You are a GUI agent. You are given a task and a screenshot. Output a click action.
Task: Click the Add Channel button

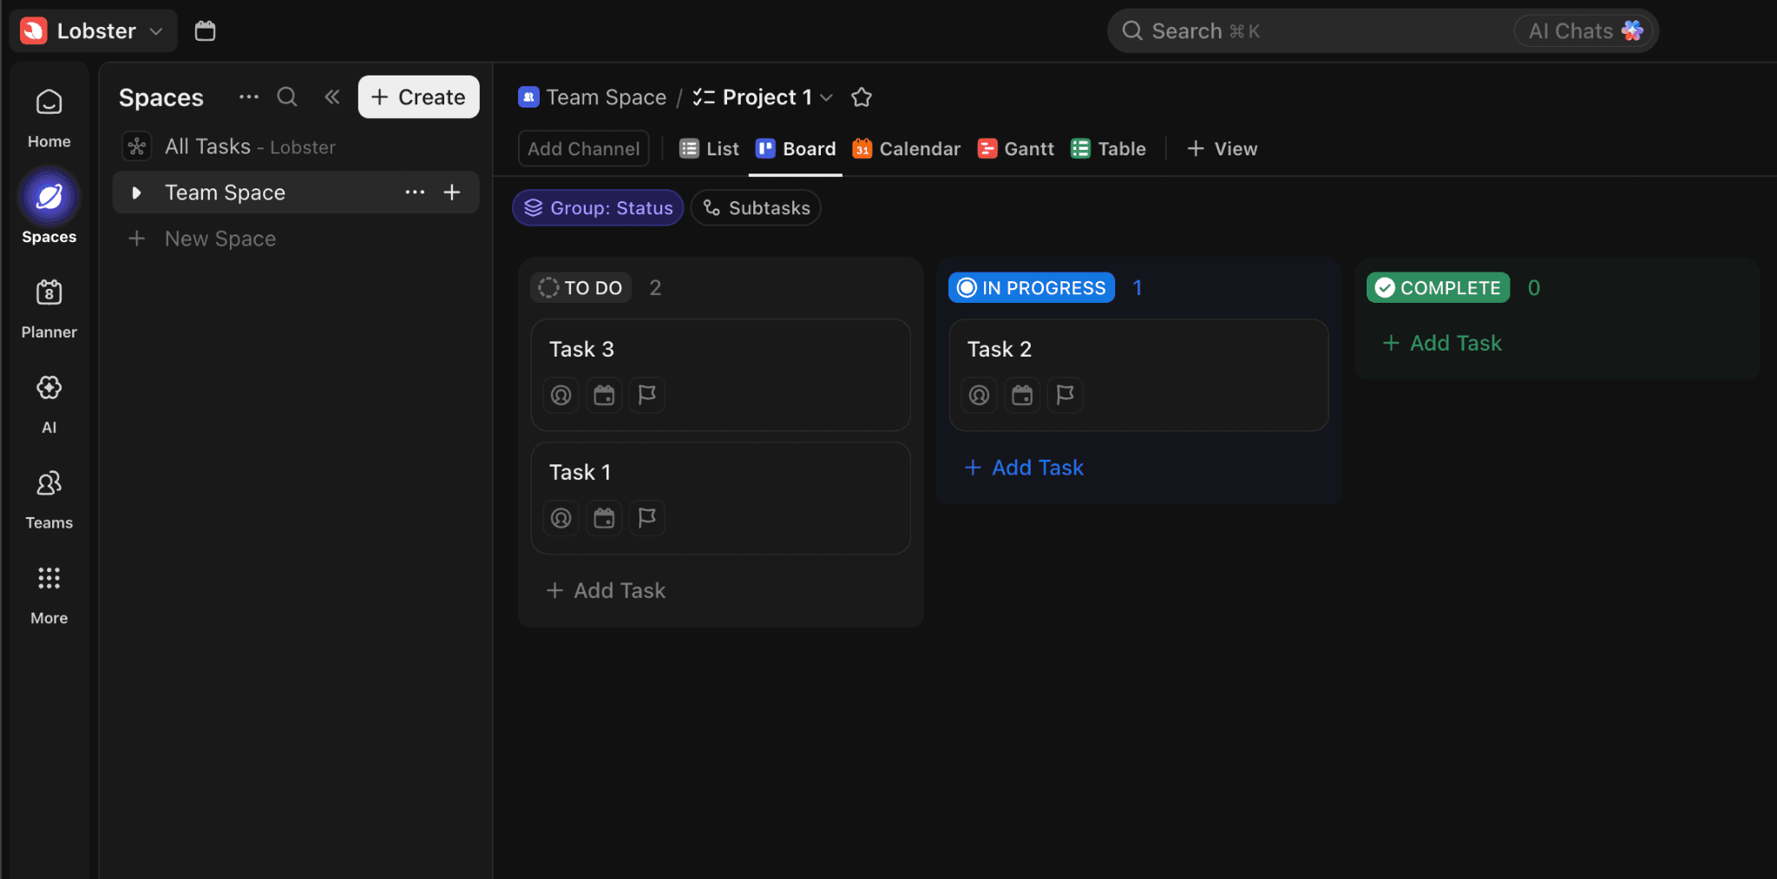pos(584,149)
